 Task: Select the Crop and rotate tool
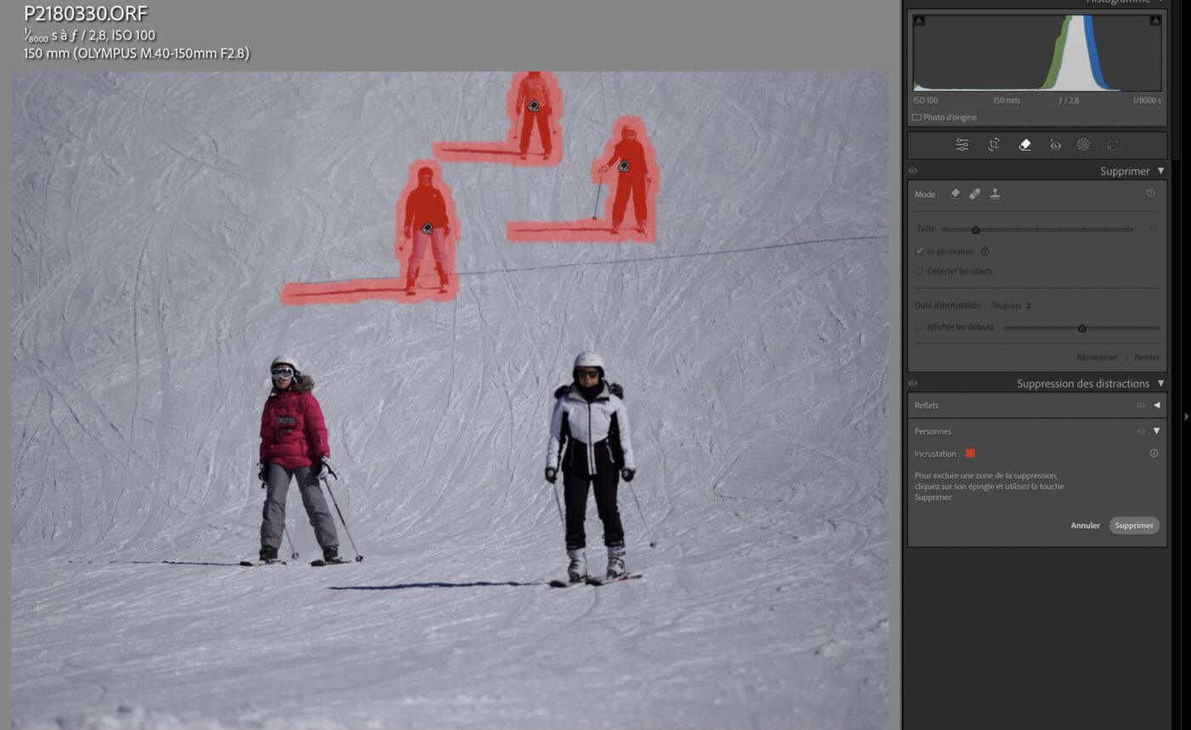coord(994,145)
